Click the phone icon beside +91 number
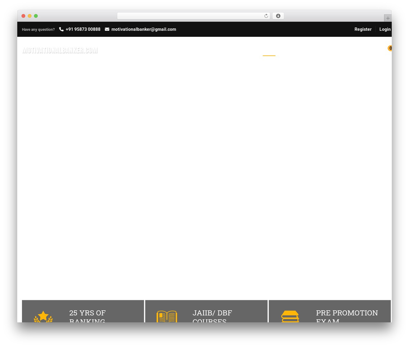This screenshot has height=347, width=409. click(x=61, y=29)
